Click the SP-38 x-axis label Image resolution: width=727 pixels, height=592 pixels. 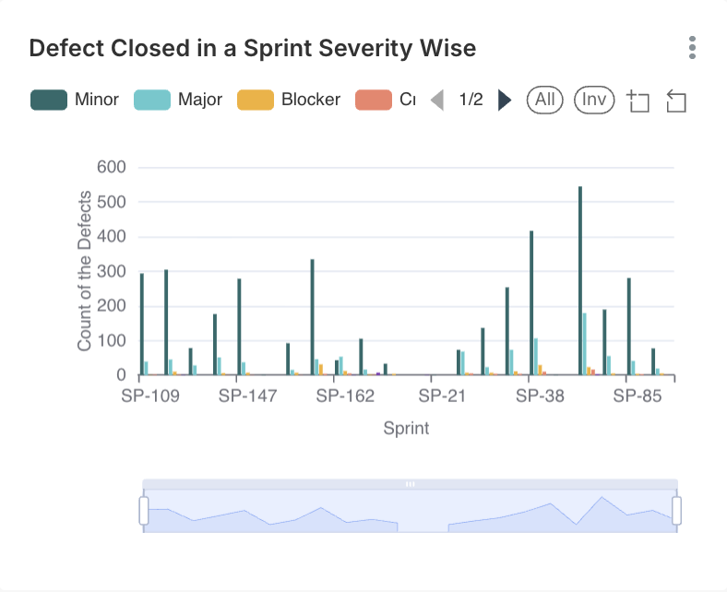[x=540, y=396]
